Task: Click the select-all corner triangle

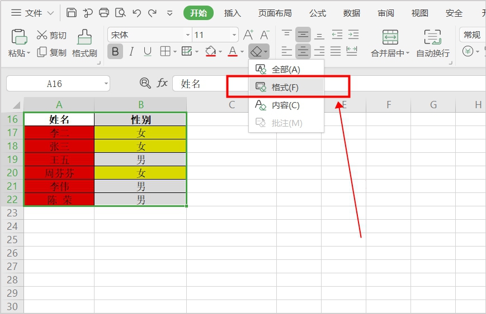Action: click(16, 105)
